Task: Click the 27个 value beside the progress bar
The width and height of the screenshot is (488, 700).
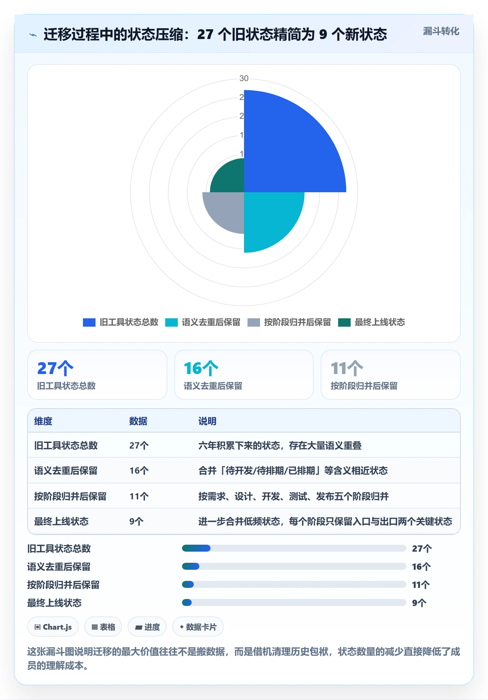Action: point(422,549)
